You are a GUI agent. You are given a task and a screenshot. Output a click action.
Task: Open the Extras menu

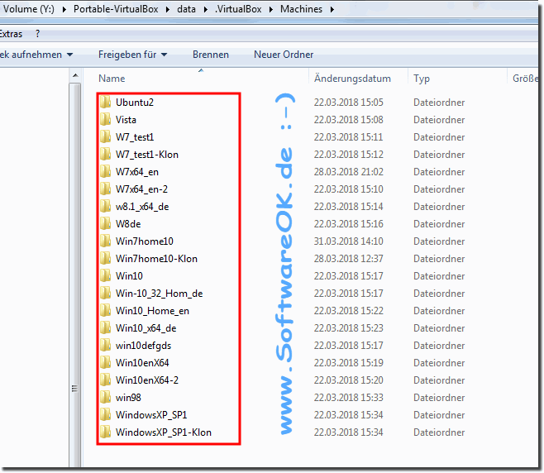click(11, 34)
